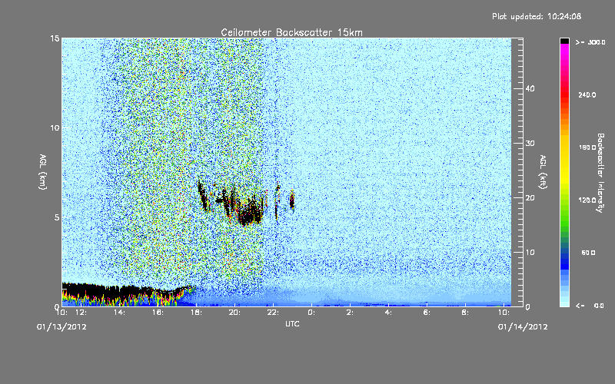Click the "15" tick on the km axis
The height and width of the screenshot is (384, 615).
(55, 38)
